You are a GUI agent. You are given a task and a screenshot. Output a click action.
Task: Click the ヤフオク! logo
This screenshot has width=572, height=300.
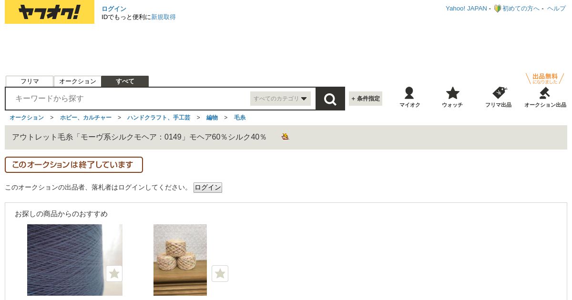[x=50, y=12]
